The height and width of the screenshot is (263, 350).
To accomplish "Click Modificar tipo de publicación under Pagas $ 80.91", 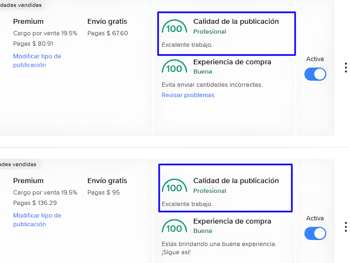I will click(x=37, y=61).
